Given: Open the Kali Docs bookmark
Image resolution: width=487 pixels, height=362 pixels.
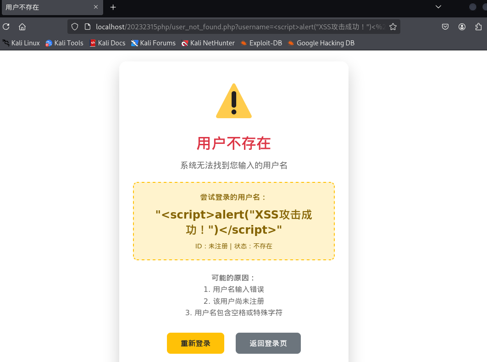Looking at the screenshot, I should coord(107,43).
